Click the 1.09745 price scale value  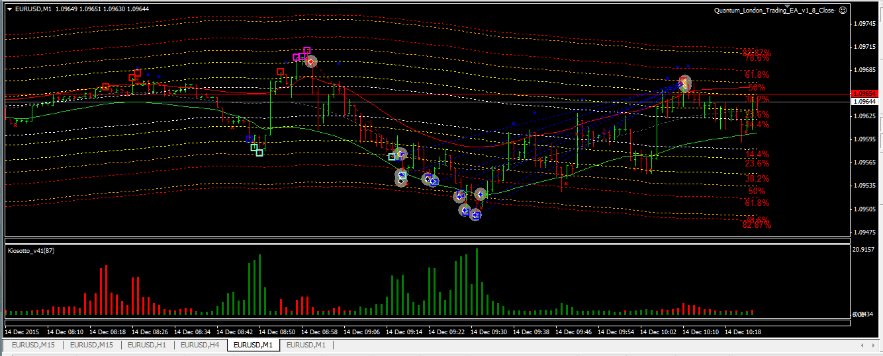click(x=866, y=24)
